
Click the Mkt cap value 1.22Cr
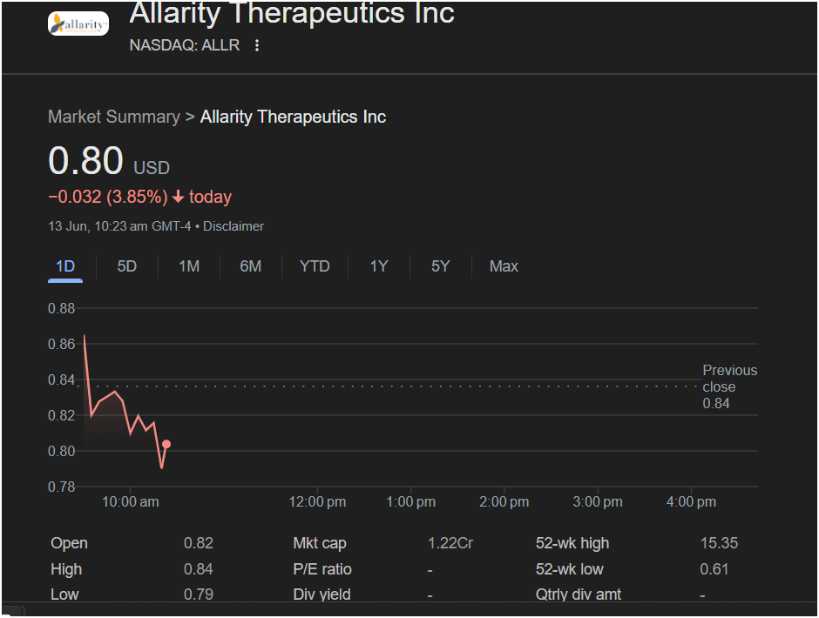coord(450,543)
